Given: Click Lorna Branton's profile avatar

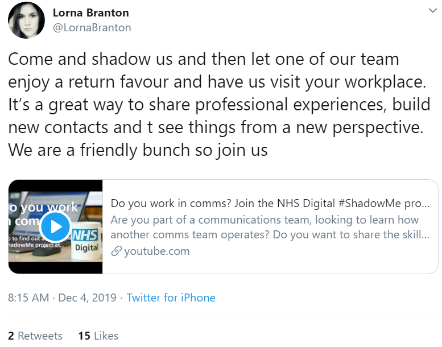Looking at the screenshot, I should pos(26,20).
